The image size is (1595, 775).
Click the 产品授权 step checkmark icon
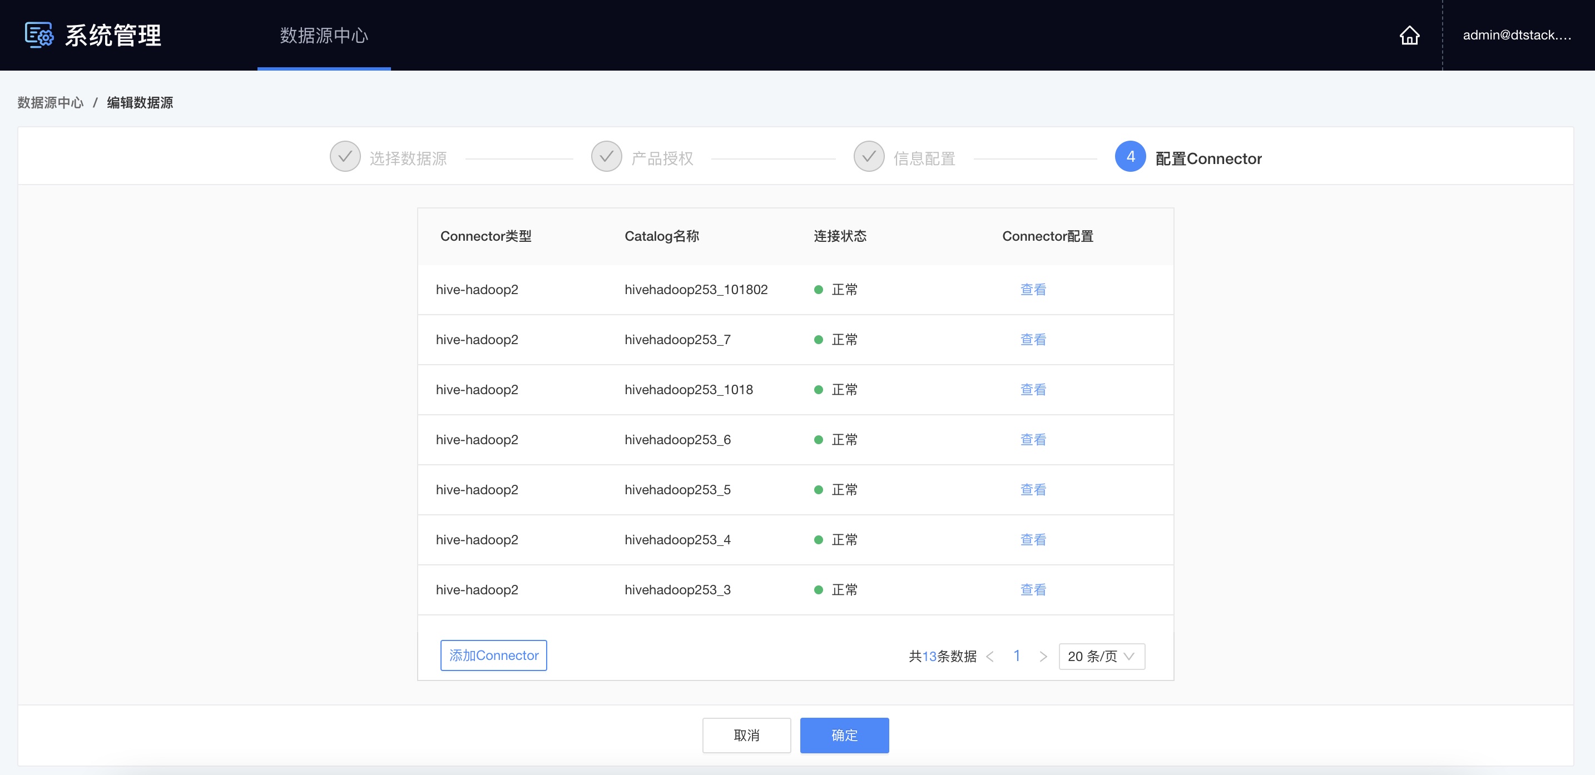(x=606, y=157)
